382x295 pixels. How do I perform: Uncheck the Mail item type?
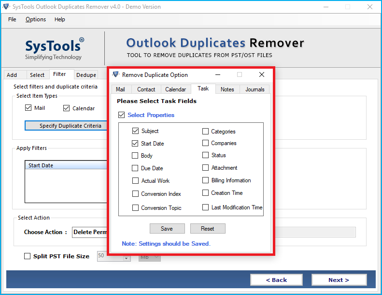[x=28, y=108]
